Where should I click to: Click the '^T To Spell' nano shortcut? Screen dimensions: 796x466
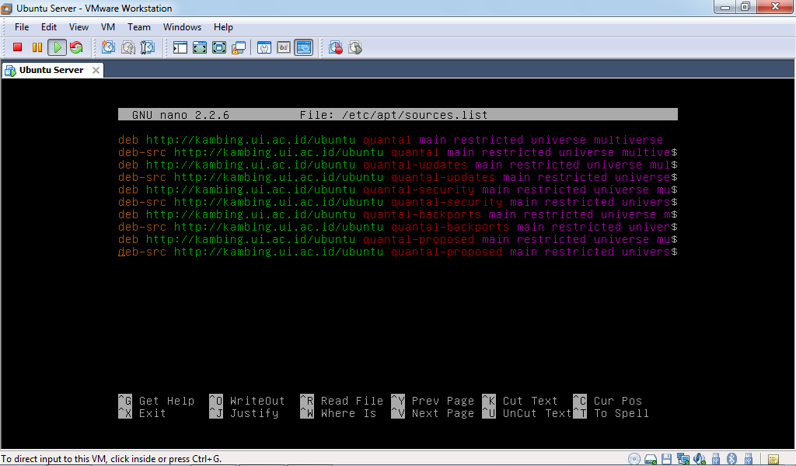click(x=611, y=413)
